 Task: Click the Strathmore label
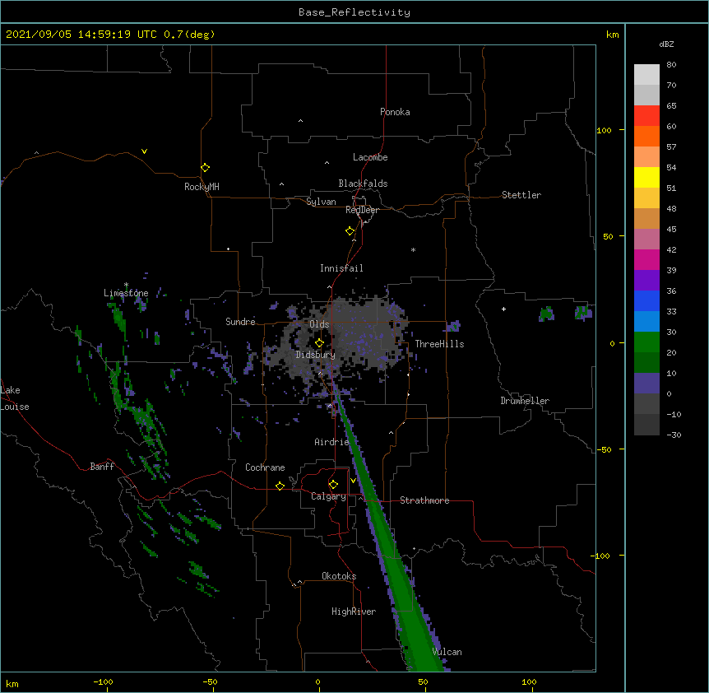[x=424, y=500]
